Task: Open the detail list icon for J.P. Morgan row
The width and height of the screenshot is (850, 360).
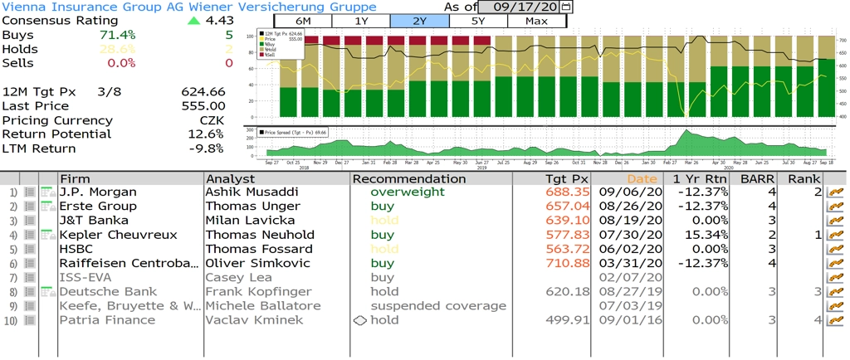Action: (x=30, y=192)
